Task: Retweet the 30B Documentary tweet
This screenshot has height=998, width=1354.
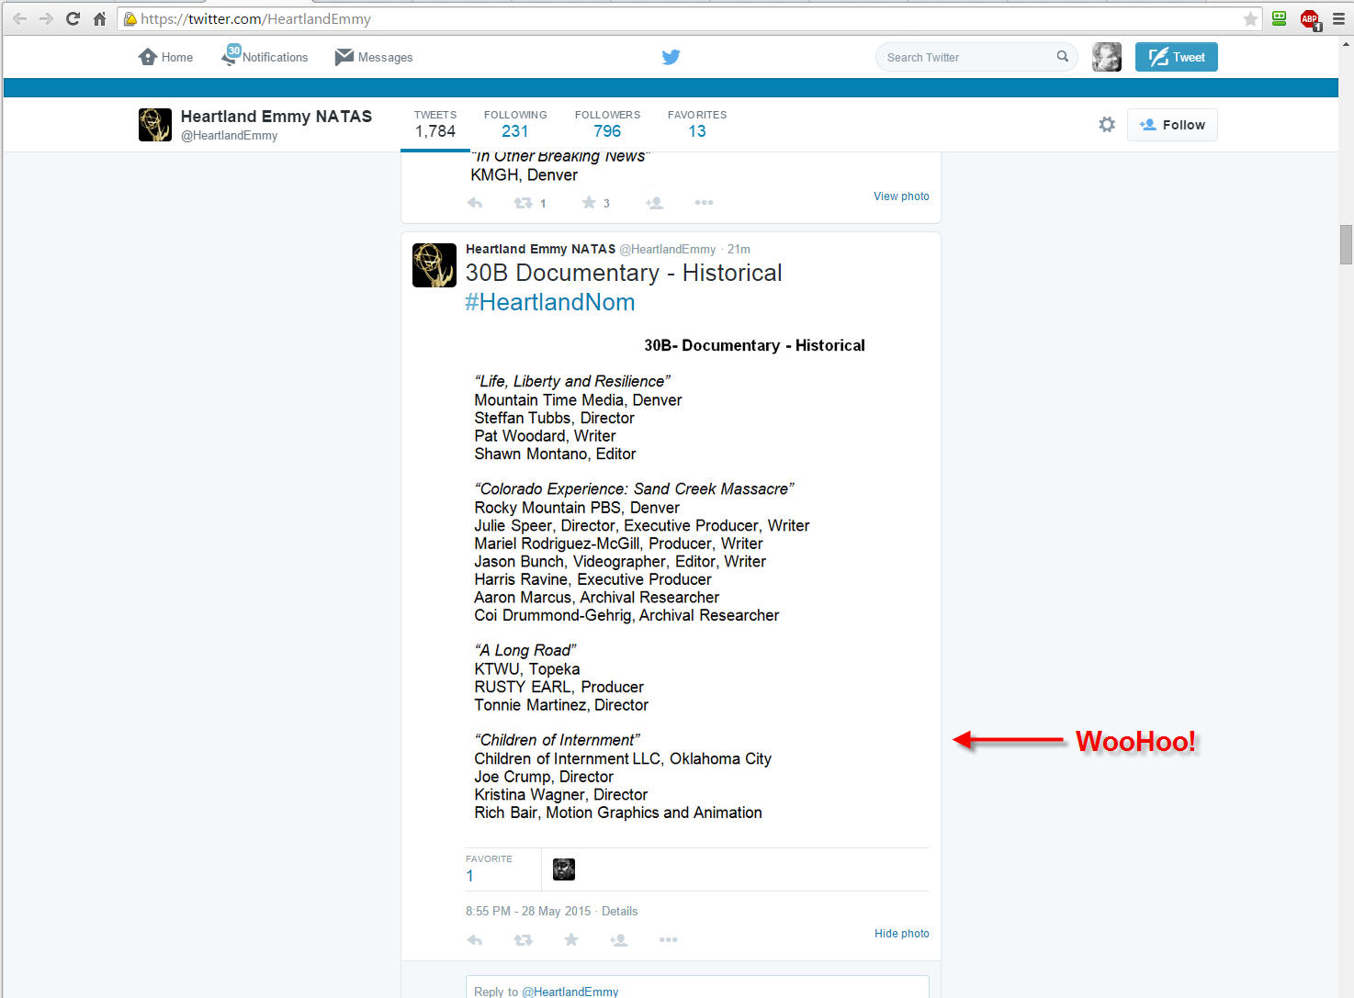Action: tap(523, 940)
